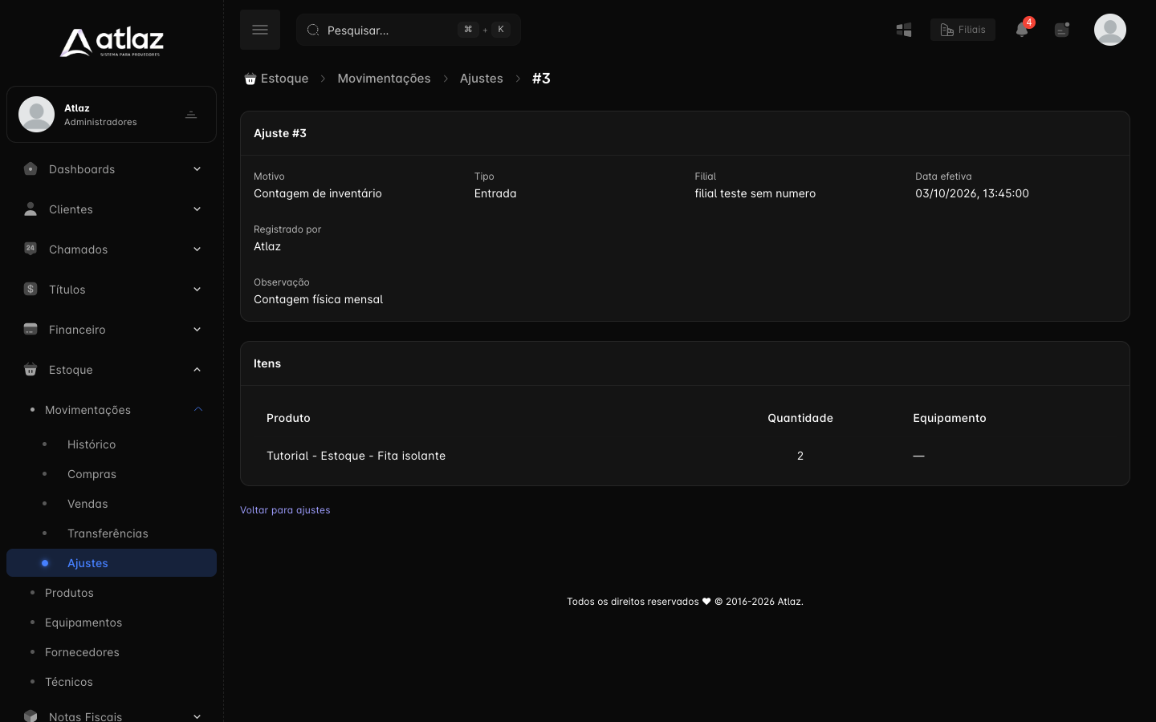
Task: Click the Pesquisar search field
Action: pyautogui.click(x=409, y=30)
